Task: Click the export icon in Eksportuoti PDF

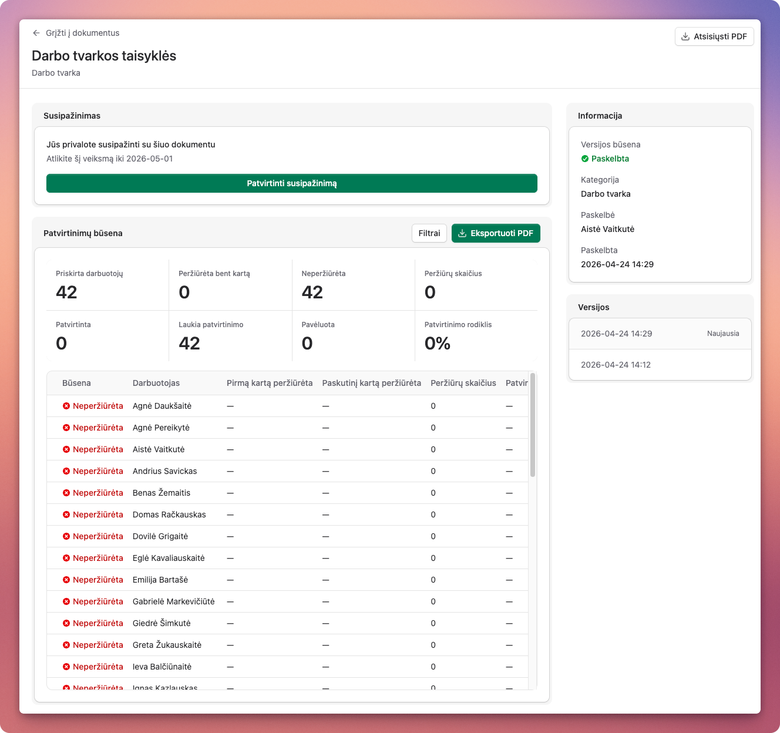Action: tap(462, 233)
